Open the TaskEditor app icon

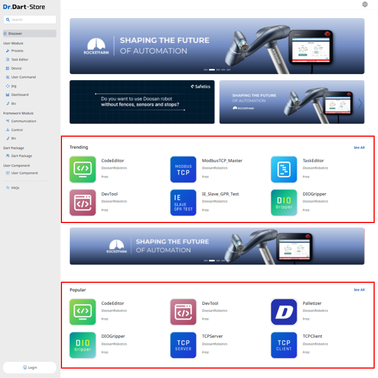(x=284, y=169)
